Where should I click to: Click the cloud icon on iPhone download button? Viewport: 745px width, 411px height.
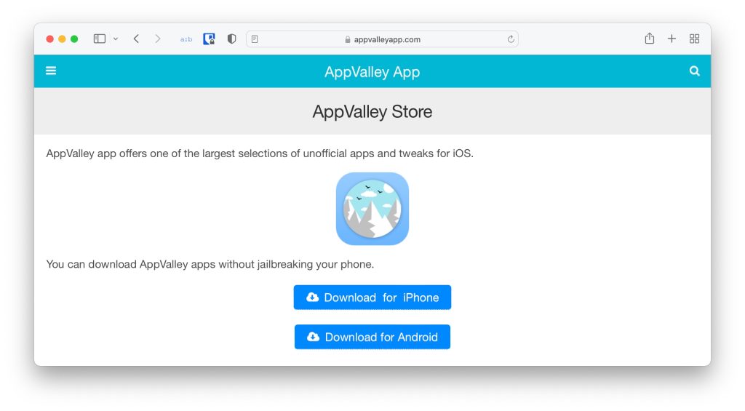[x=312, y=298]
